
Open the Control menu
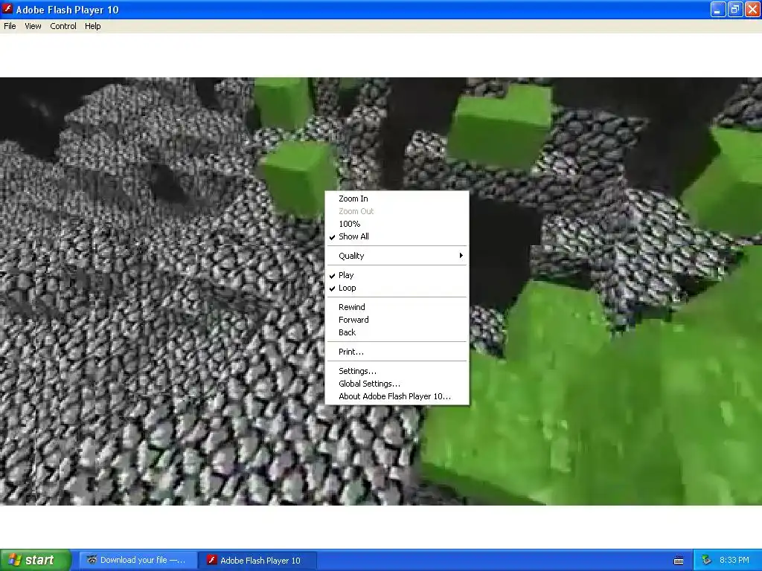[x=63, y=26]
